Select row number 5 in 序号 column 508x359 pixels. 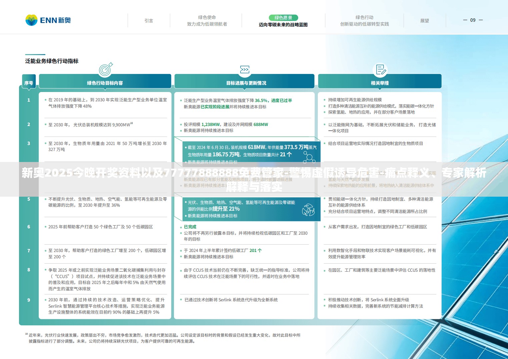pos(29,199)
